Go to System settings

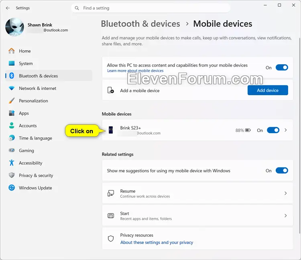49,63
